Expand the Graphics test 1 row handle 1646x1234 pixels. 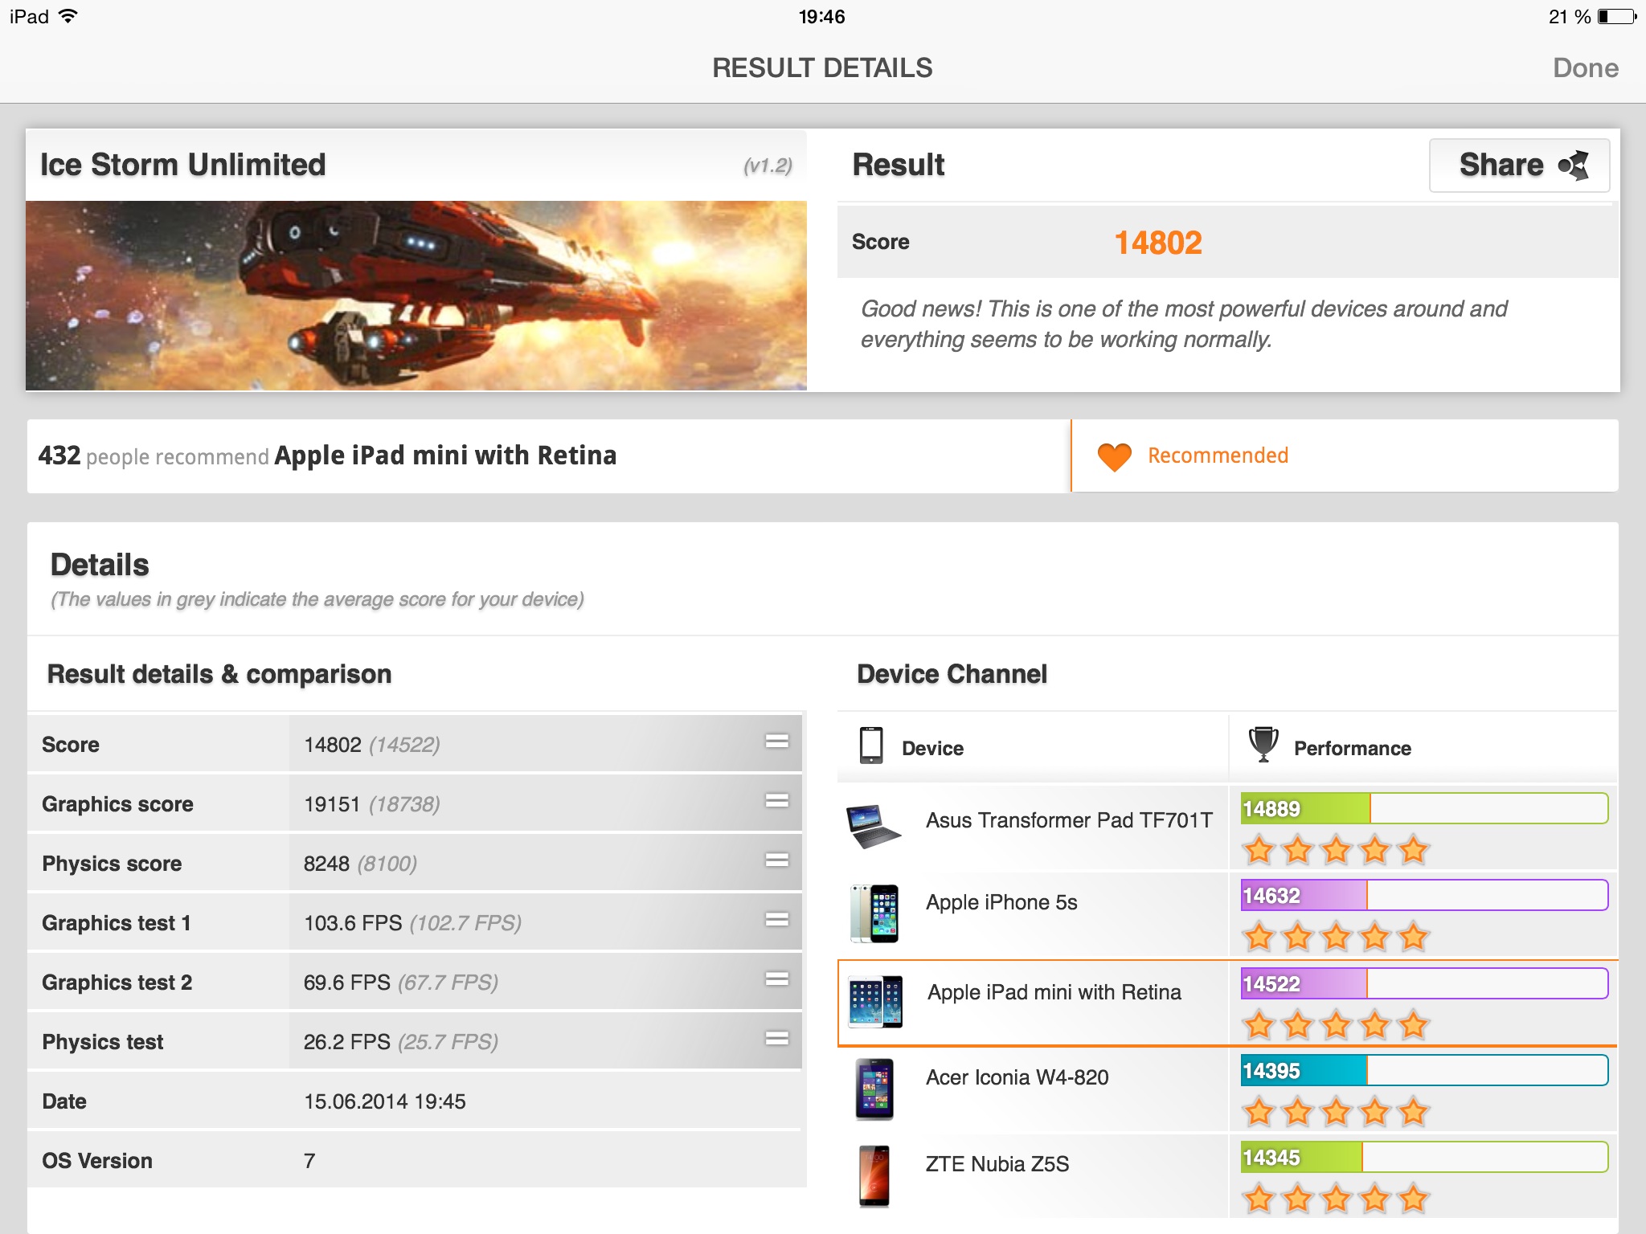pos(776,919)
